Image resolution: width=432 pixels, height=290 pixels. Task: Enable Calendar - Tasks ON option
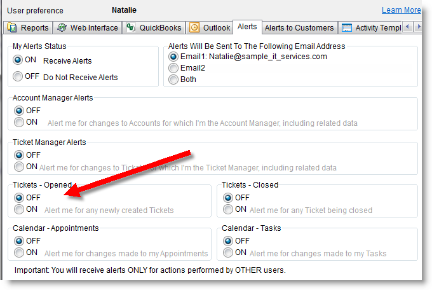click(228, 252)
